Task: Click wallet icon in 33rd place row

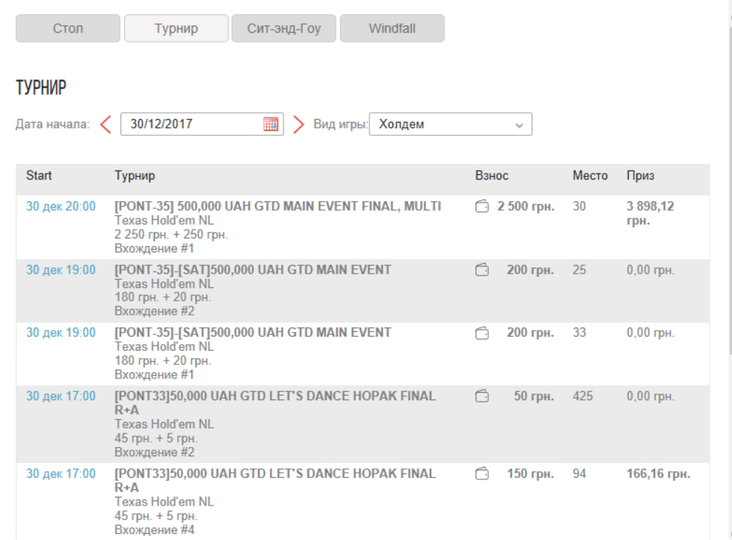Action: (482, 333)
